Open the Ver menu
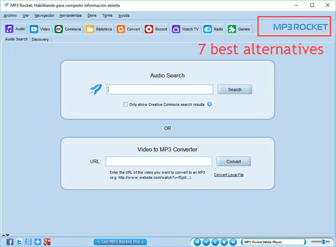This screenshot has width=336, height=247. pyautogui.click(x=26, y=15)
